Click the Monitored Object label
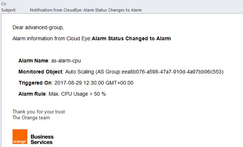243x147 pixels. (x=40, y=72)
